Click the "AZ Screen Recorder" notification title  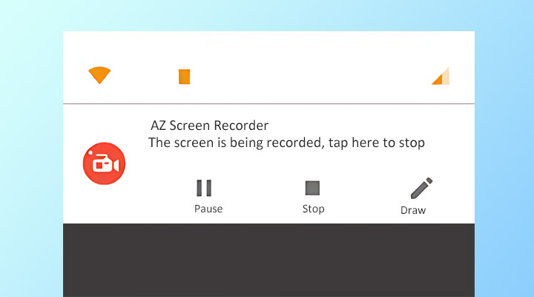tap(209, 125)
